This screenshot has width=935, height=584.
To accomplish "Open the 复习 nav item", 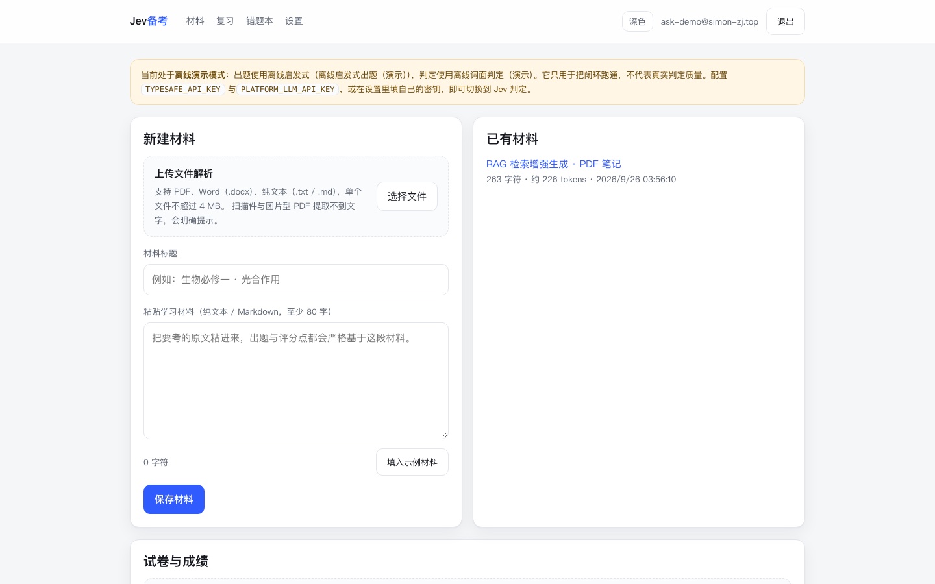I will tap(225, 21).
